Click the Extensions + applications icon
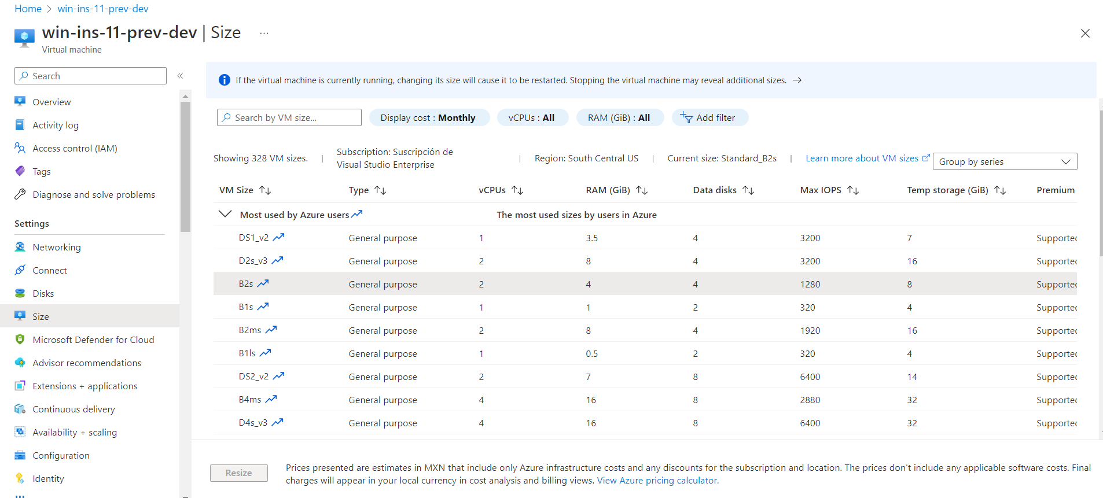The width and height of the screenshot is (1103, 498). pyautogui.click(x=20, y=386)
